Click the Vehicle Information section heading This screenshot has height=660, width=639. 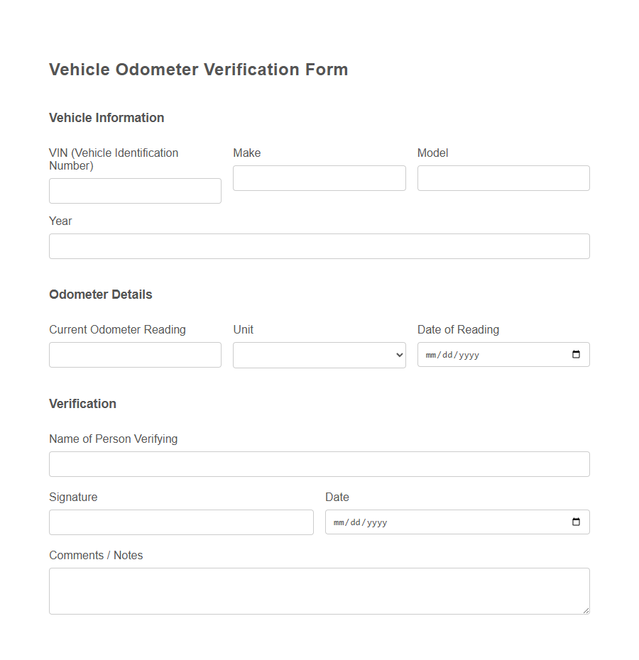pos(106,118)
